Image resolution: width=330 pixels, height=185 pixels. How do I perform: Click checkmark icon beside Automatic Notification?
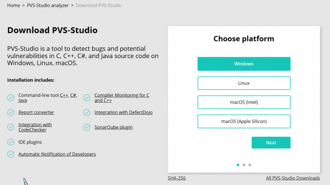(11, 154)
